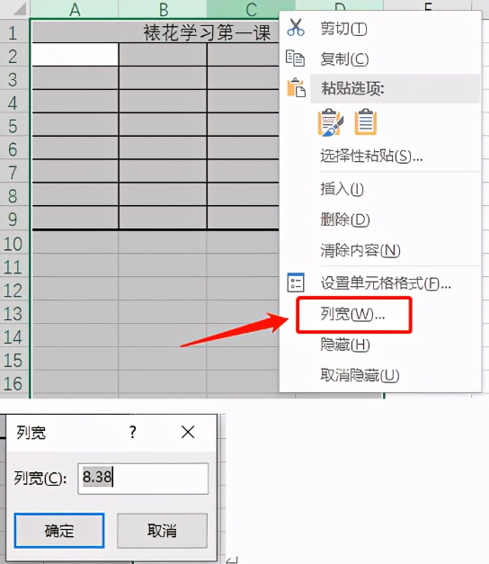Select column C header

point(251,9)
